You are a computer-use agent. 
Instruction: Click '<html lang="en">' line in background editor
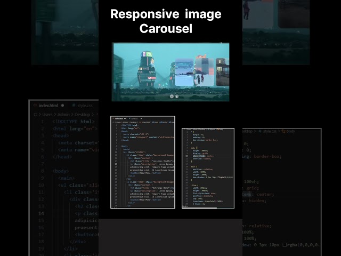tap(75, 129)
